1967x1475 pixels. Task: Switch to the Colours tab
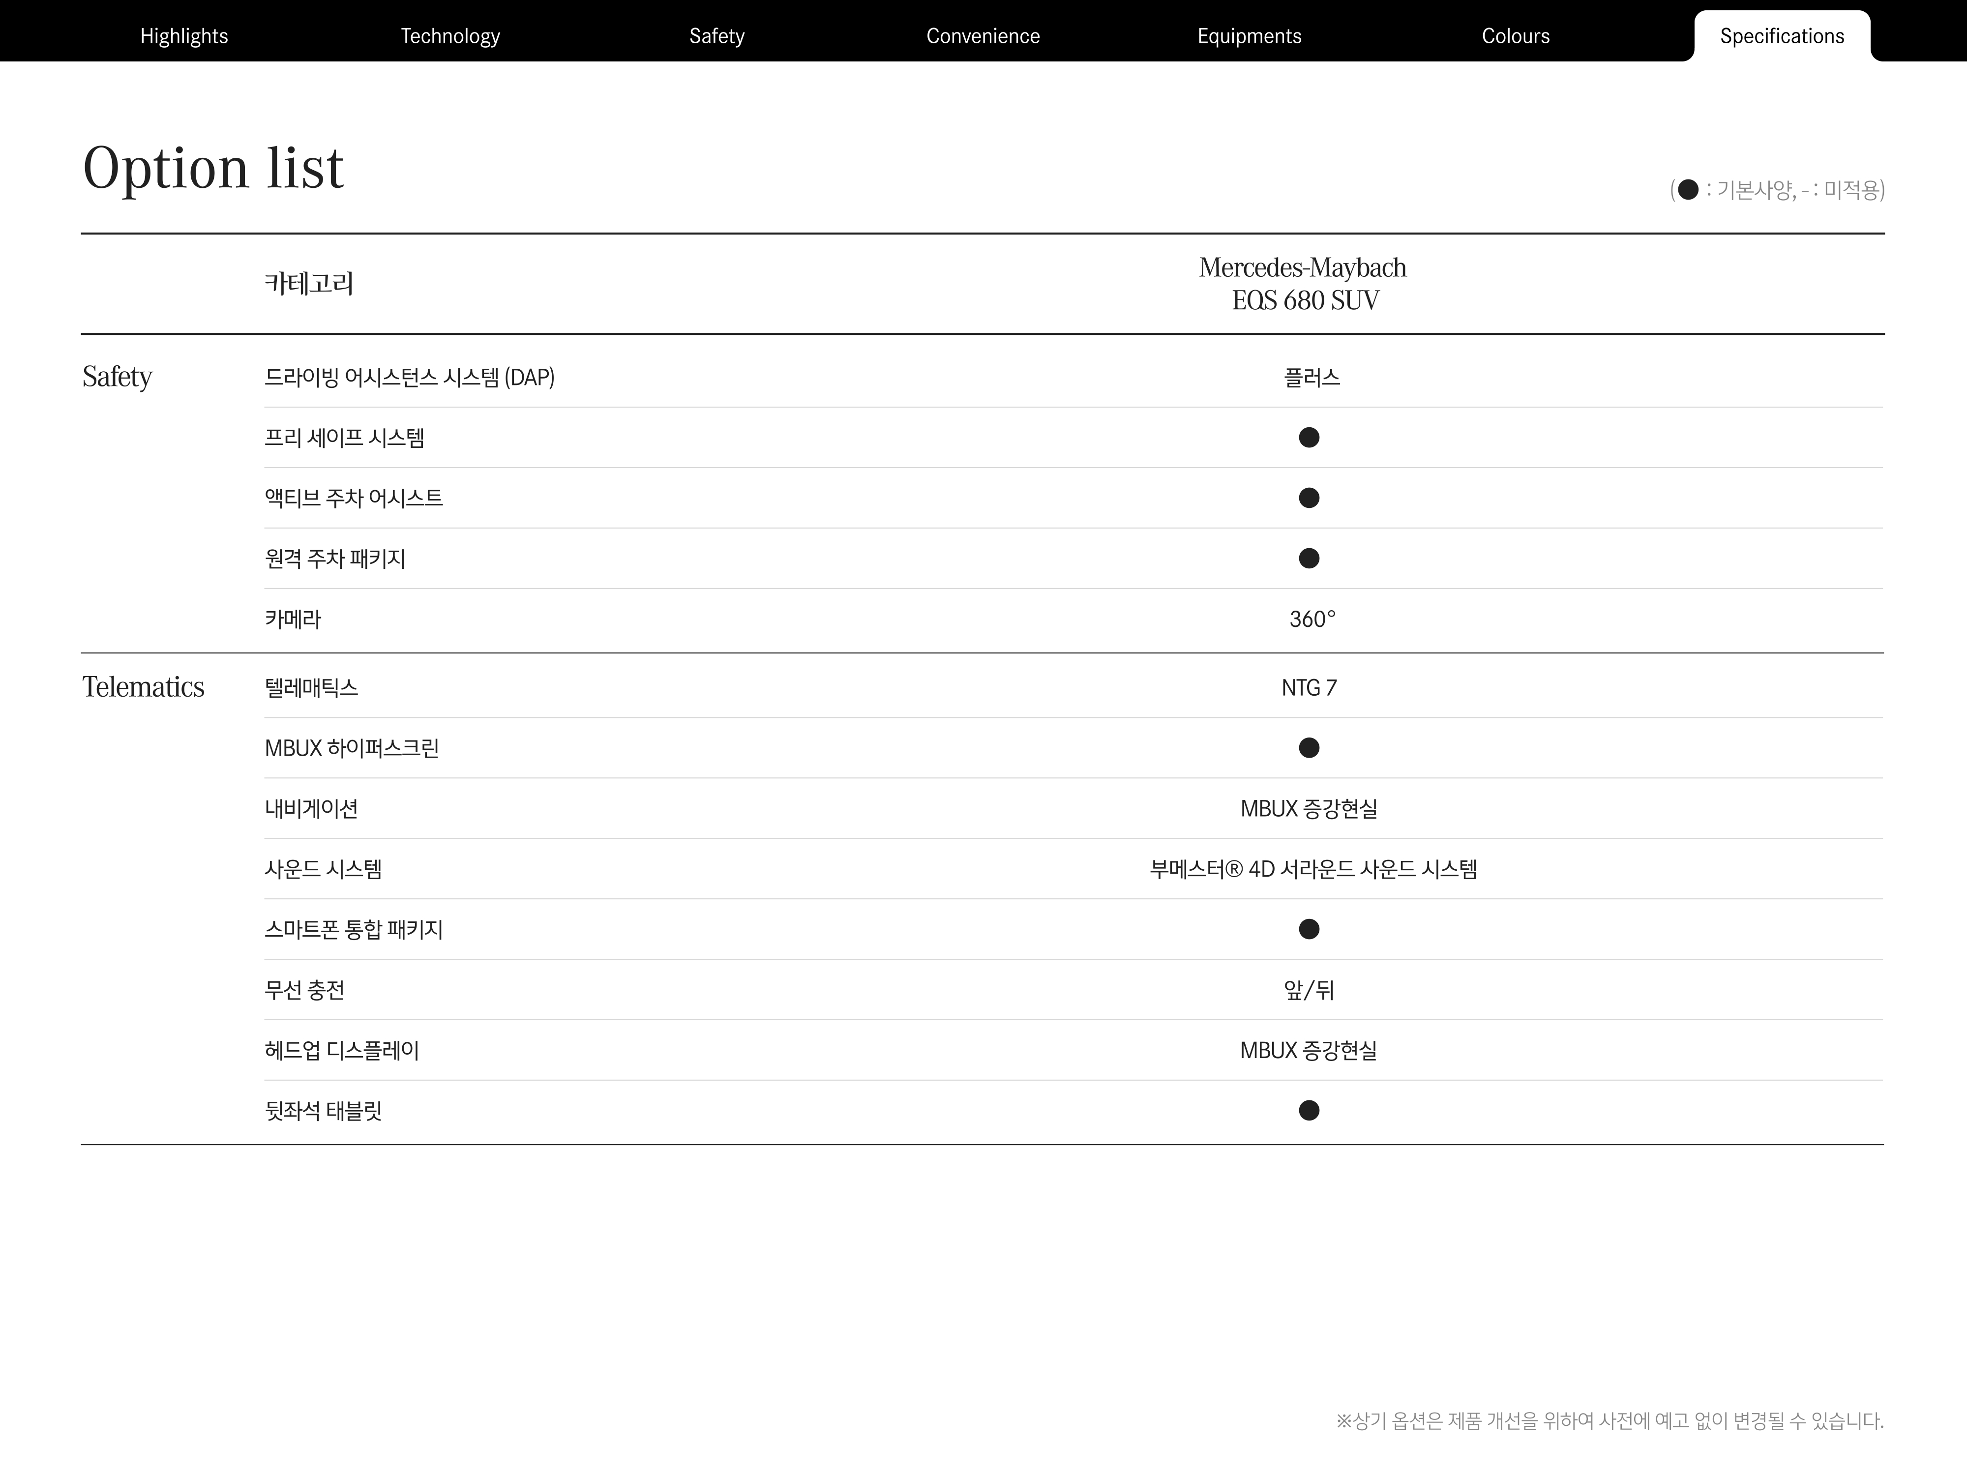point(1515,35)
